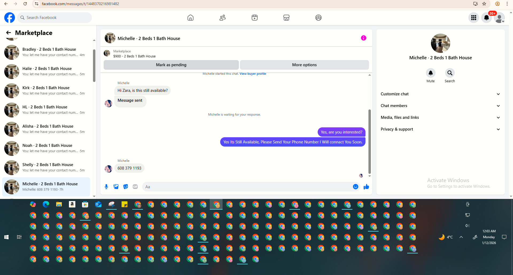Image resolution: width=513 pixels, height=275 pixels.
Task: Open the Video (Reels) icon in navigation
Action: click(255, 18)
